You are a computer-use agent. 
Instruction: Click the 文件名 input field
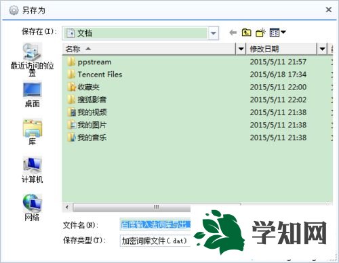click(x=155, y=224)
